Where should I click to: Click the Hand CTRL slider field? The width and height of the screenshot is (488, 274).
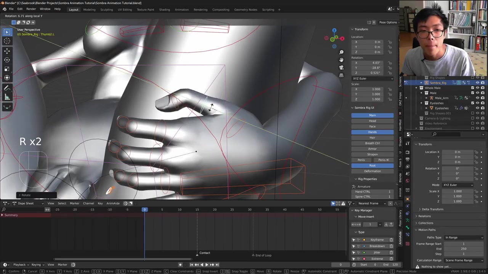pos(372,192)
